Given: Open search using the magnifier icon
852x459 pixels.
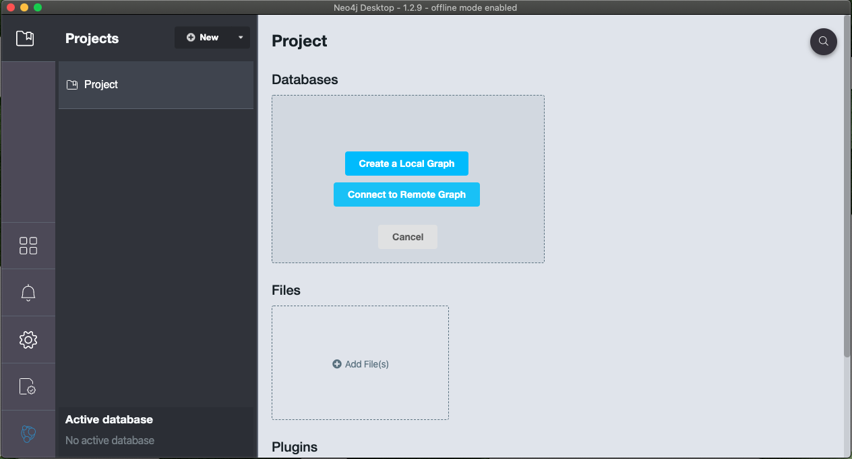Looking at the screenshot, I should tap(823, 42).
